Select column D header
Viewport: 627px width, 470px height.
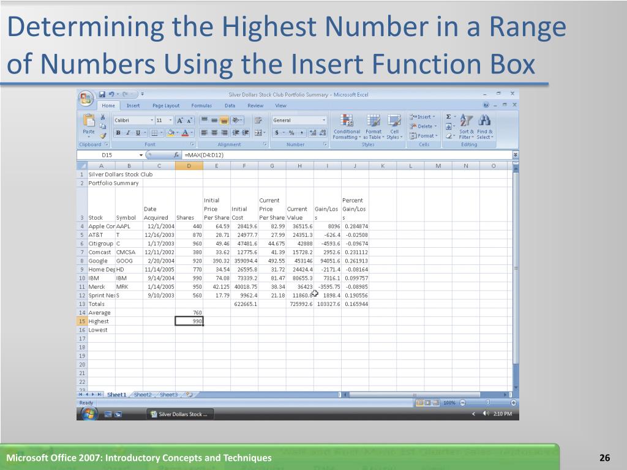tap(189, 166)
